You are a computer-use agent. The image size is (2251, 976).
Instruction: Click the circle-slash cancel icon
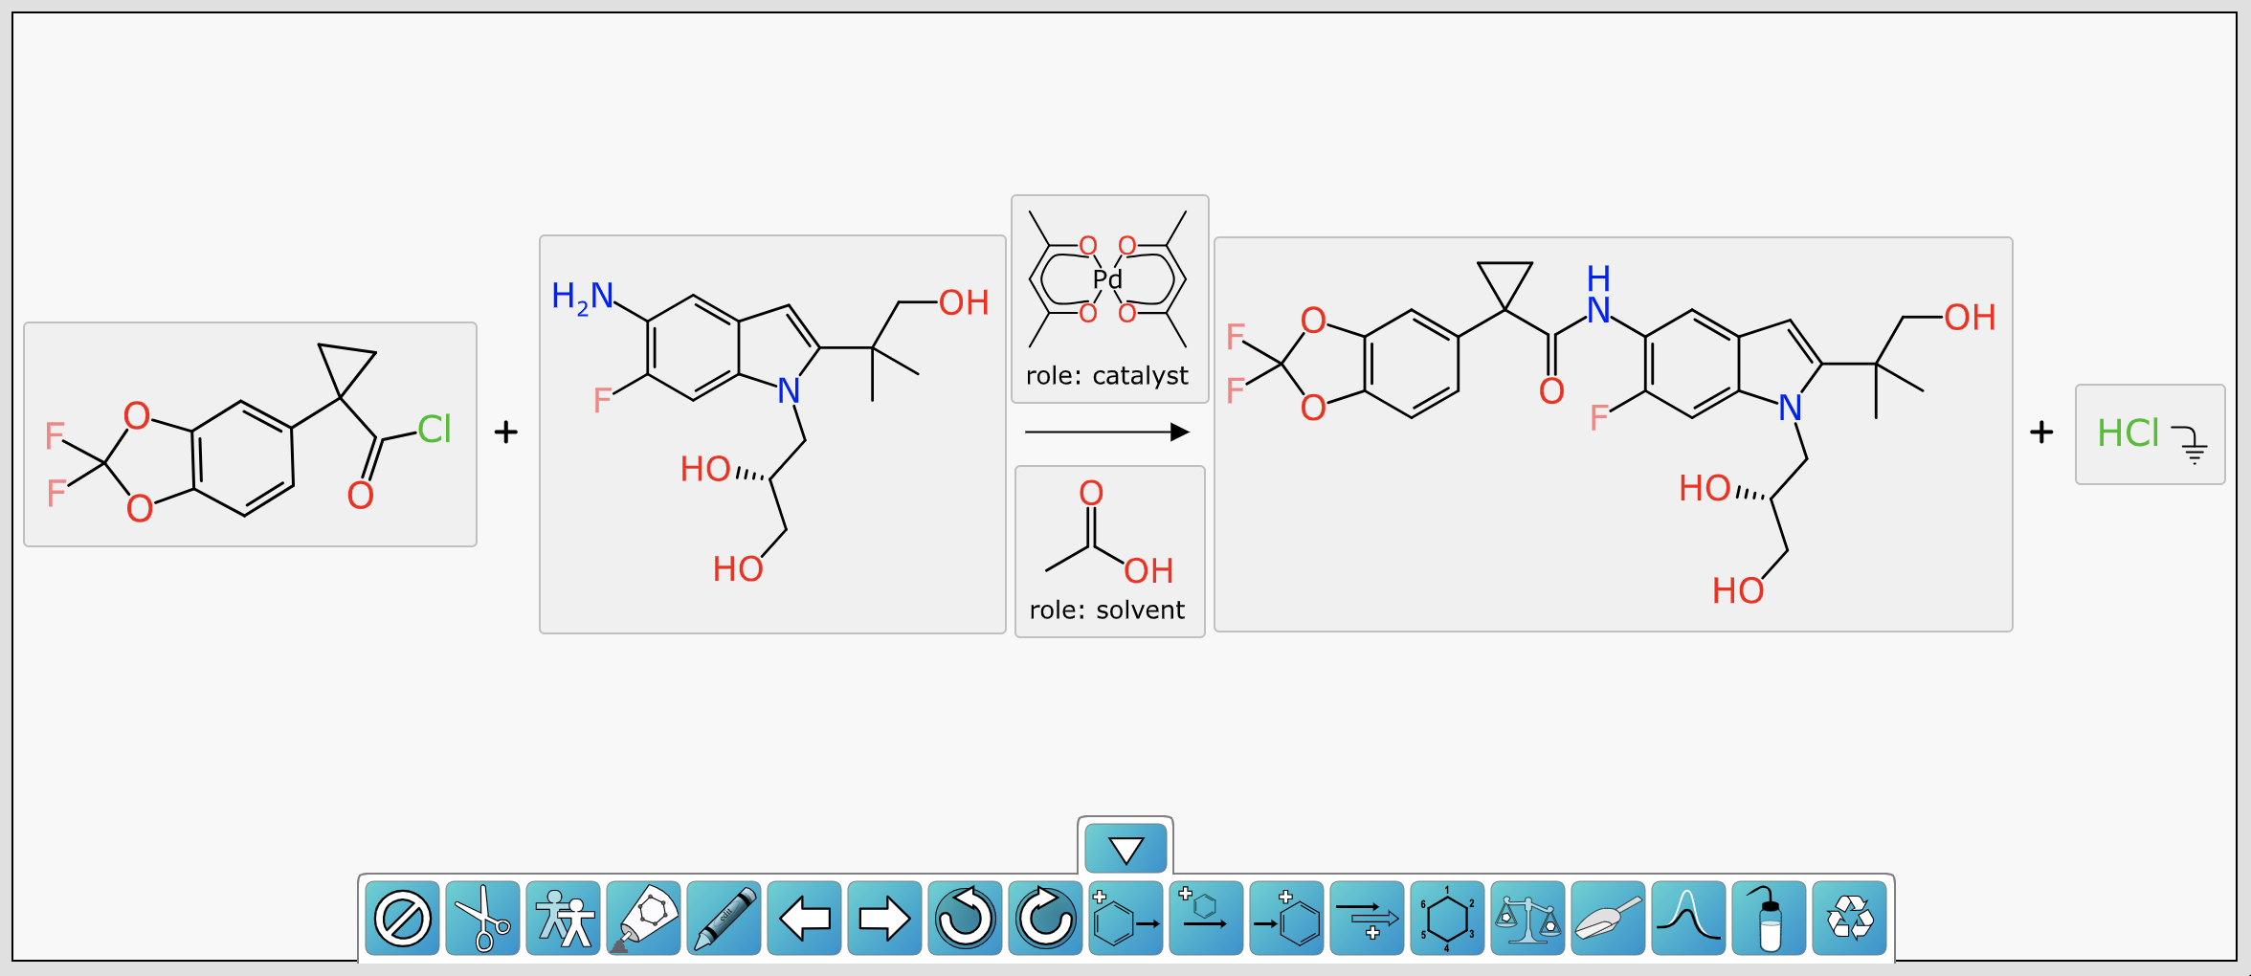pyautogui.click(x=402, y=919)
